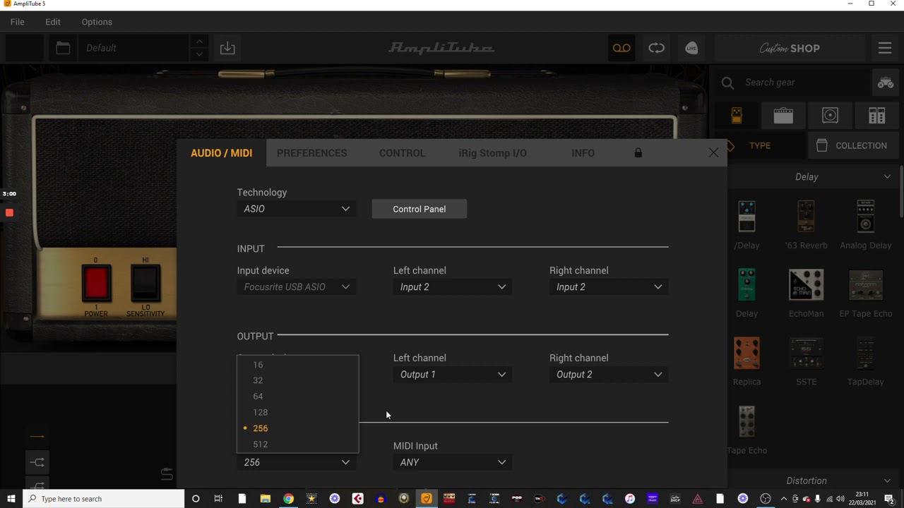Viewport: 904px width, 508px height.
Task: Expand the Distortion category section
Action: 887,481
